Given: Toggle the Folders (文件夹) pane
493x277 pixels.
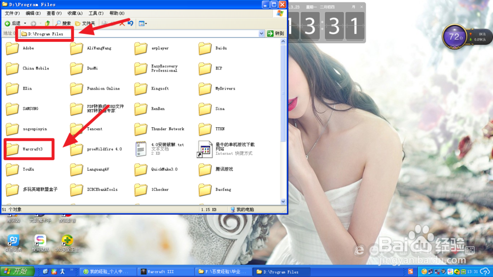Looking at the screenshot, I should (x=85, y=23).
